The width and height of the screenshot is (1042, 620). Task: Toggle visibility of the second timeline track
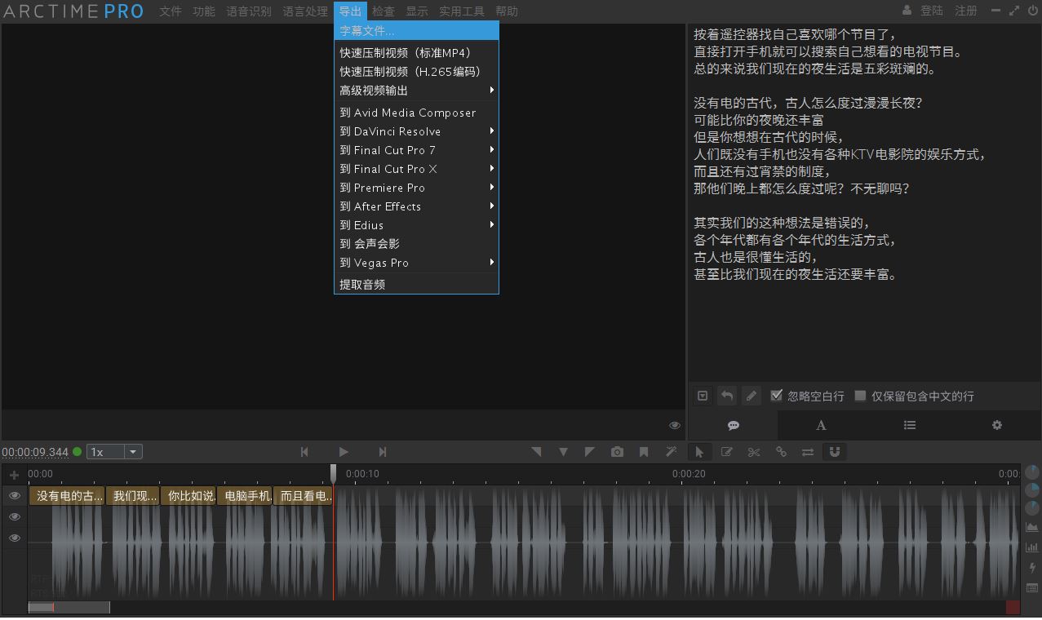pos(15,516)
